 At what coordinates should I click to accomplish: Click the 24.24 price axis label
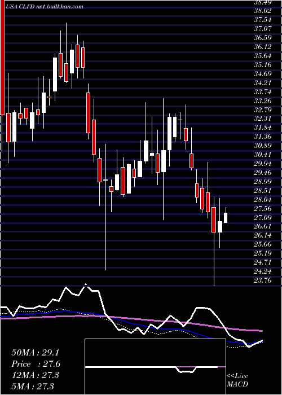(x=263, y=271)
